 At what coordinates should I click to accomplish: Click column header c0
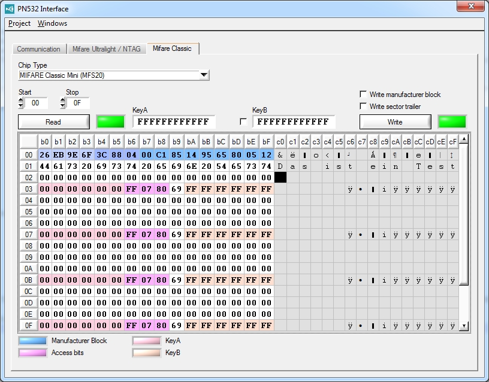[x=280, y=142]
